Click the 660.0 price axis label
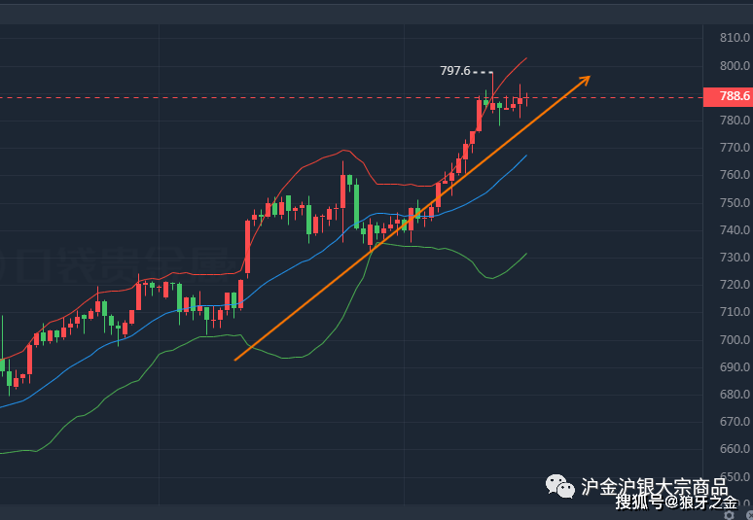This screenshot has height=520, width=753. pos(735,449)
